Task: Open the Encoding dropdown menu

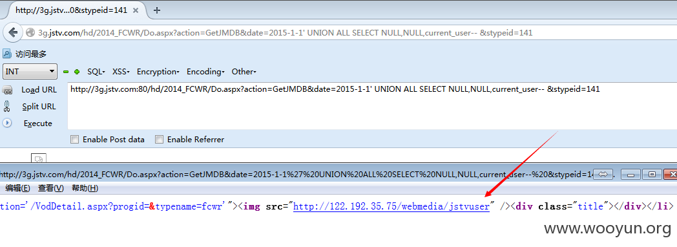Action: [x=205, y=72]
